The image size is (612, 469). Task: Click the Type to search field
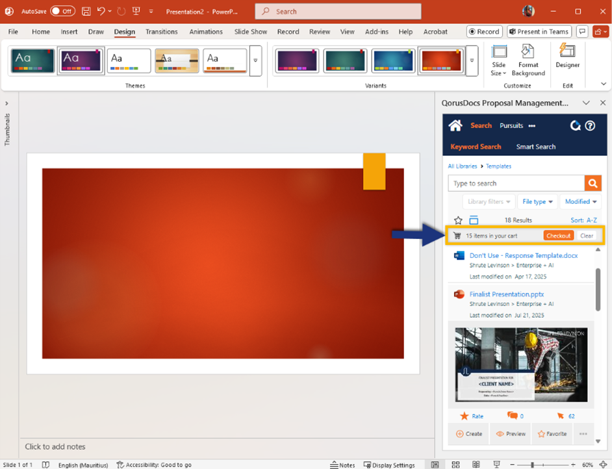pyautogui.click(x=516, y=183)
